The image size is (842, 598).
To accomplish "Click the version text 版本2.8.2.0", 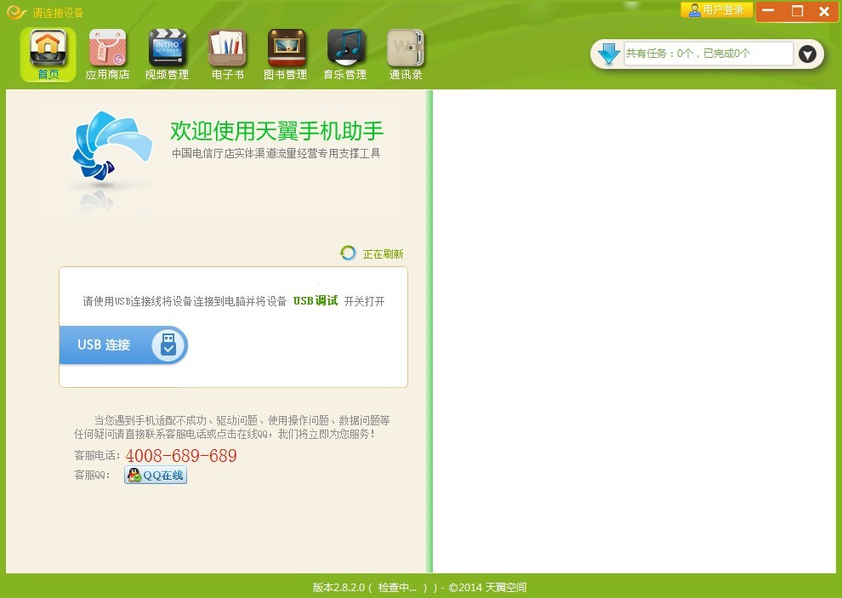I will coord(339,587).
